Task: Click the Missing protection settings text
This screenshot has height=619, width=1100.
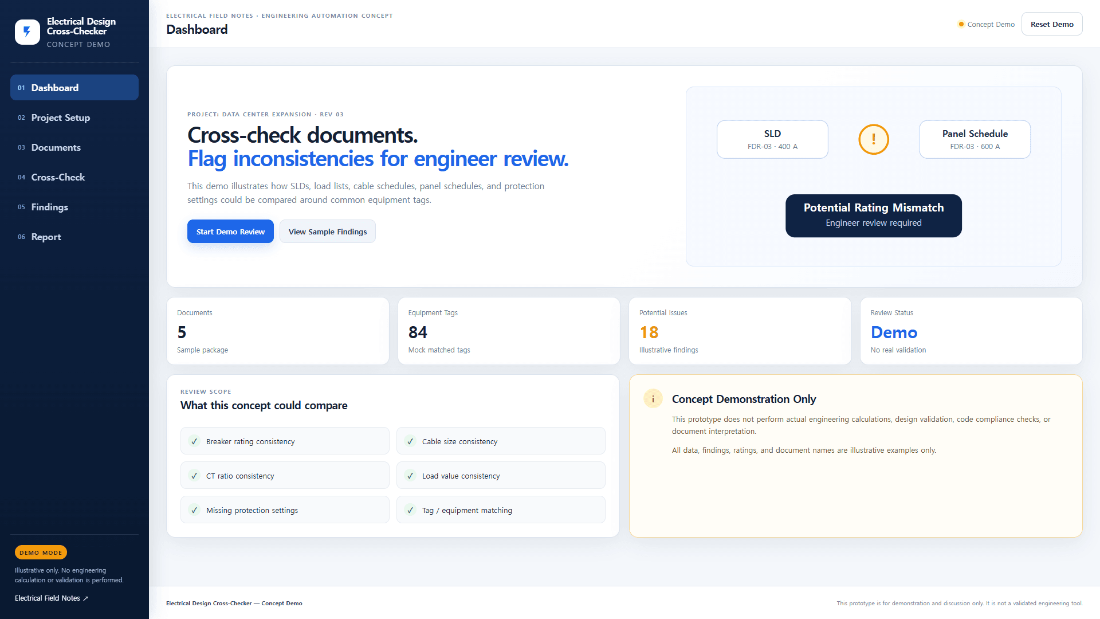Action: point(252,510)
